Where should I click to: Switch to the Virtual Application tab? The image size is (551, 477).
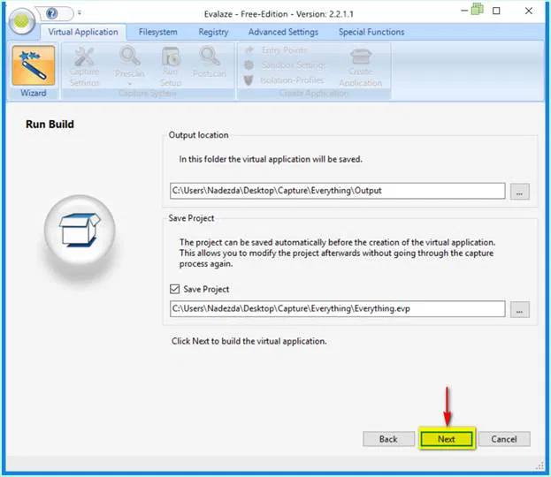(x=83, y=32)
